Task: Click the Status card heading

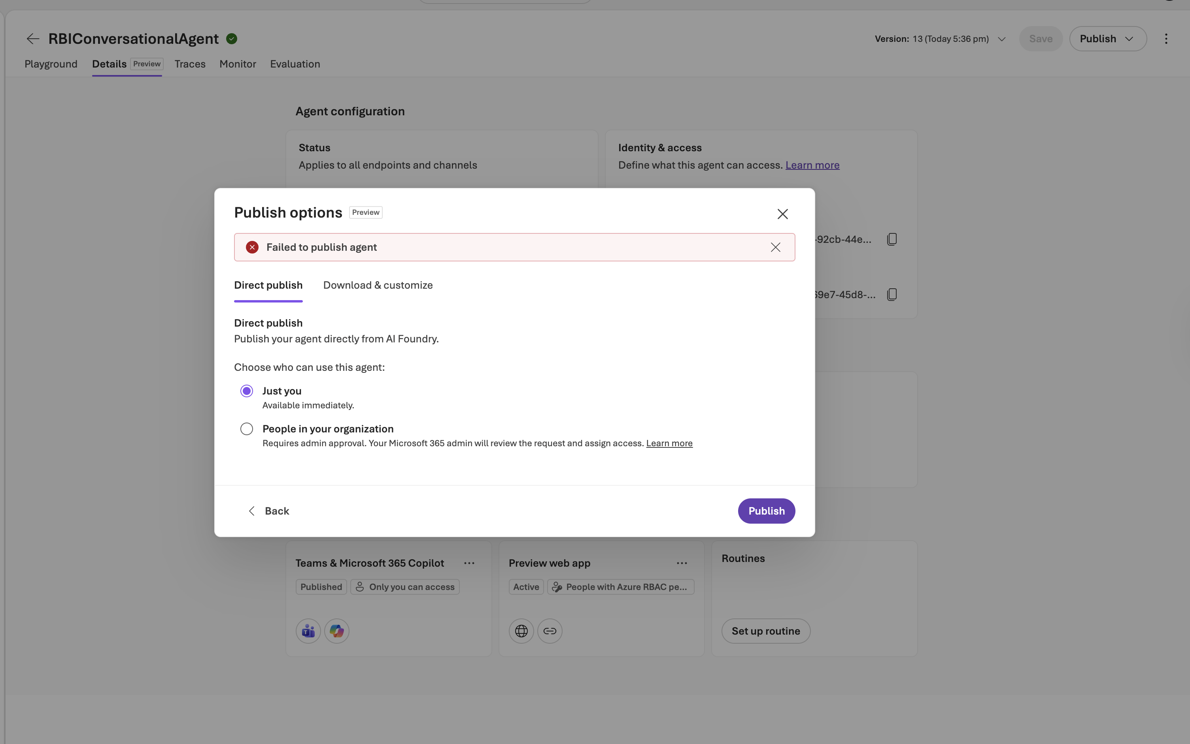Action: (315, 148)
